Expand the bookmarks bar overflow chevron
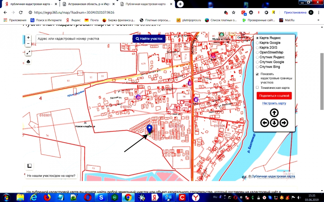 click(318, 20)
